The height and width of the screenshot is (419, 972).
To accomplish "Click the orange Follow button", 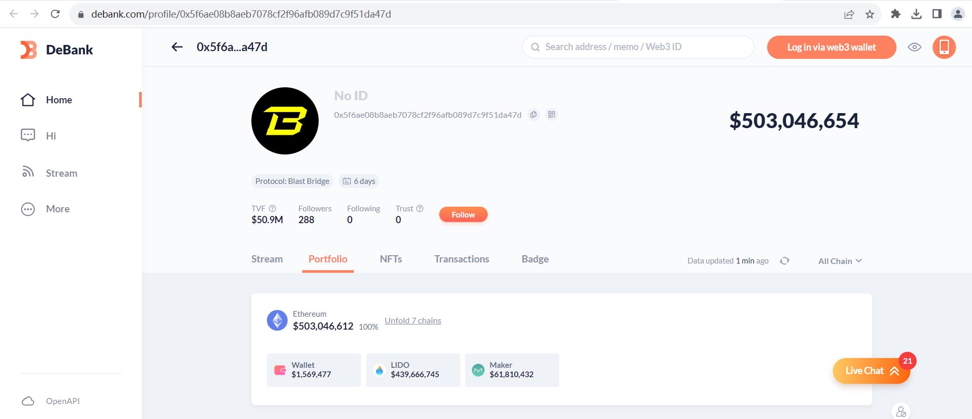I will pyautogui.click(x=463, y=214).
